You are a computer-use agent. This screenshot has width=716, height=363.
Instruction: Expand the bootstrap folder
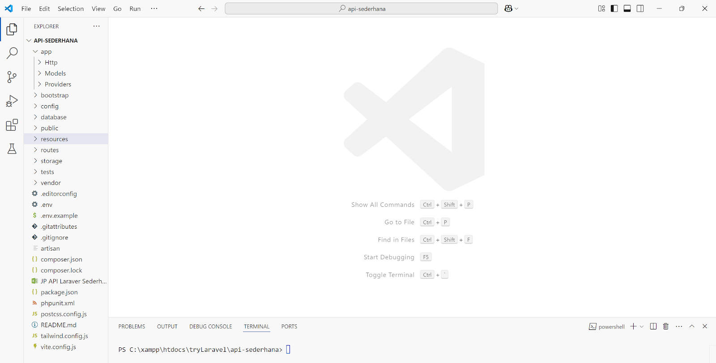pyautogui.click(x=66, y=95)
